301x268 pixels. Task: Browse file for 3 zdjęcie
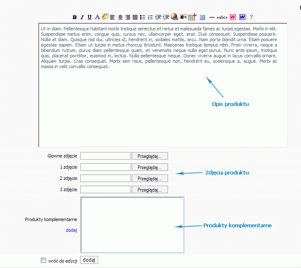[x=150, y=189]
